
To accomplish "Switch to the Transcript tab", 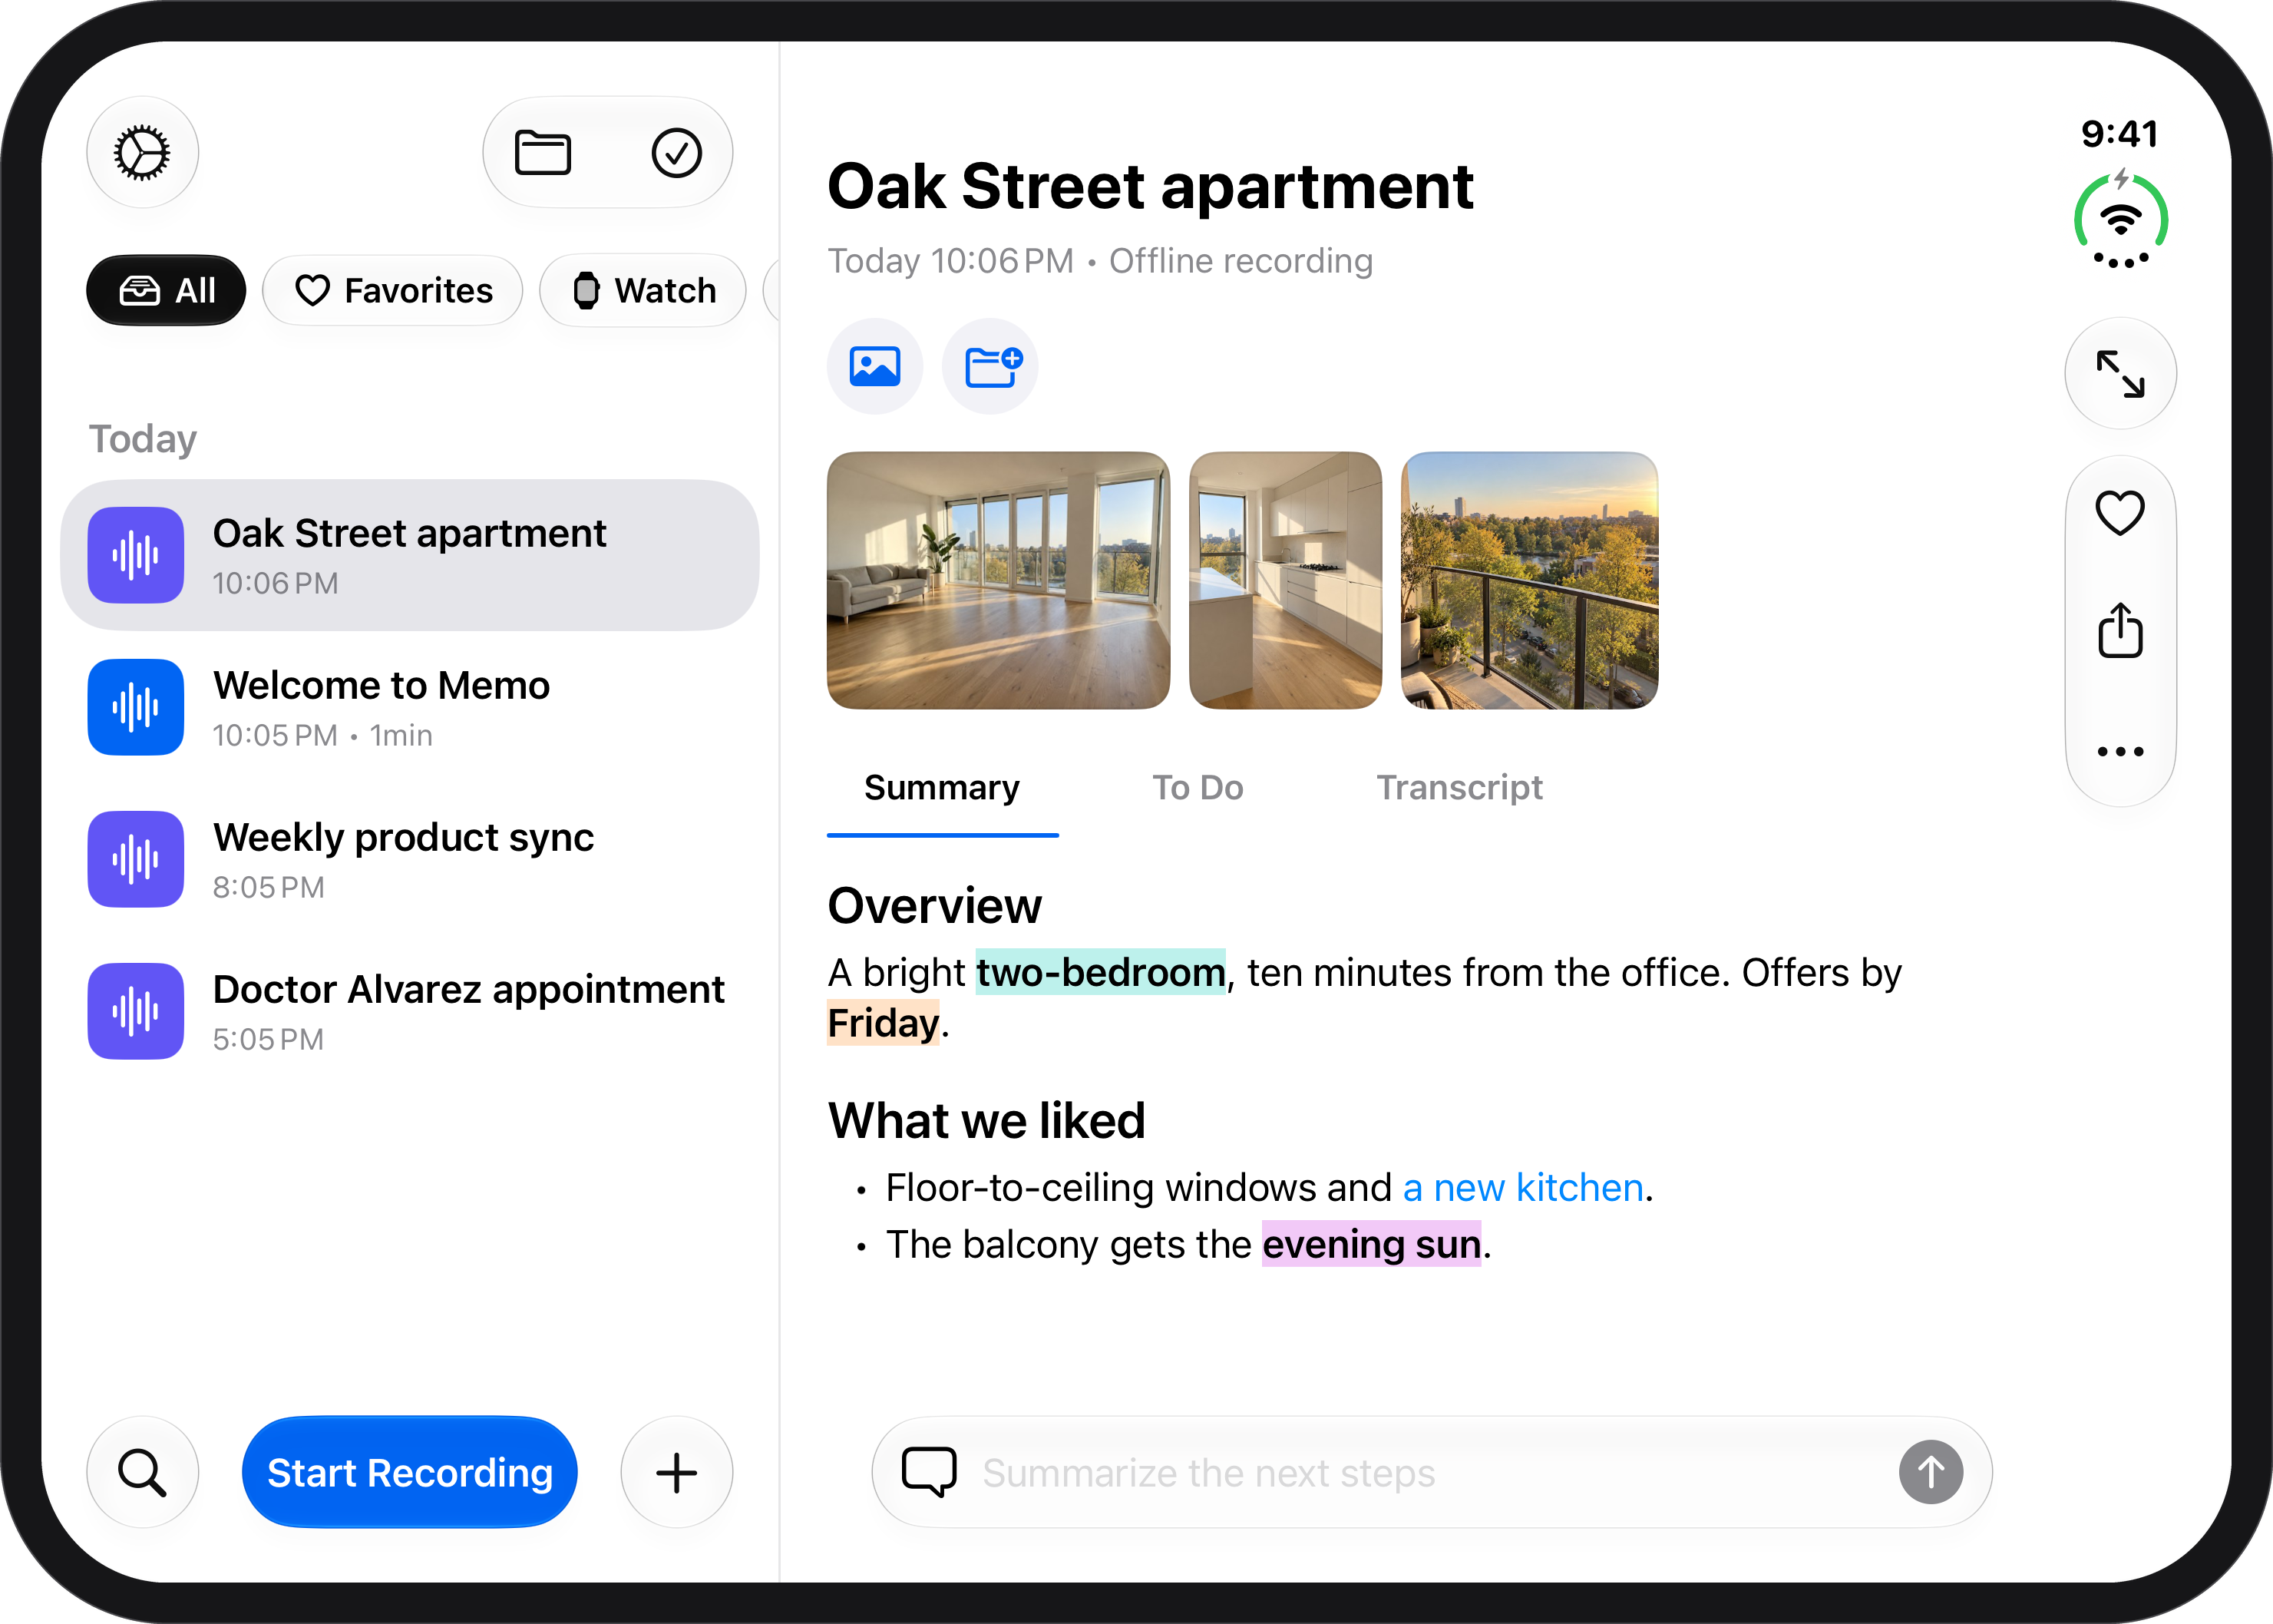I will 1459,788.
